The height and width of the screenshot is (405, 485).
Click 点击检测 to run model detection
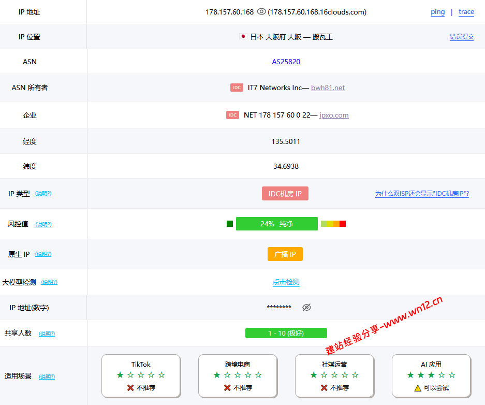[x=286, y=282]
